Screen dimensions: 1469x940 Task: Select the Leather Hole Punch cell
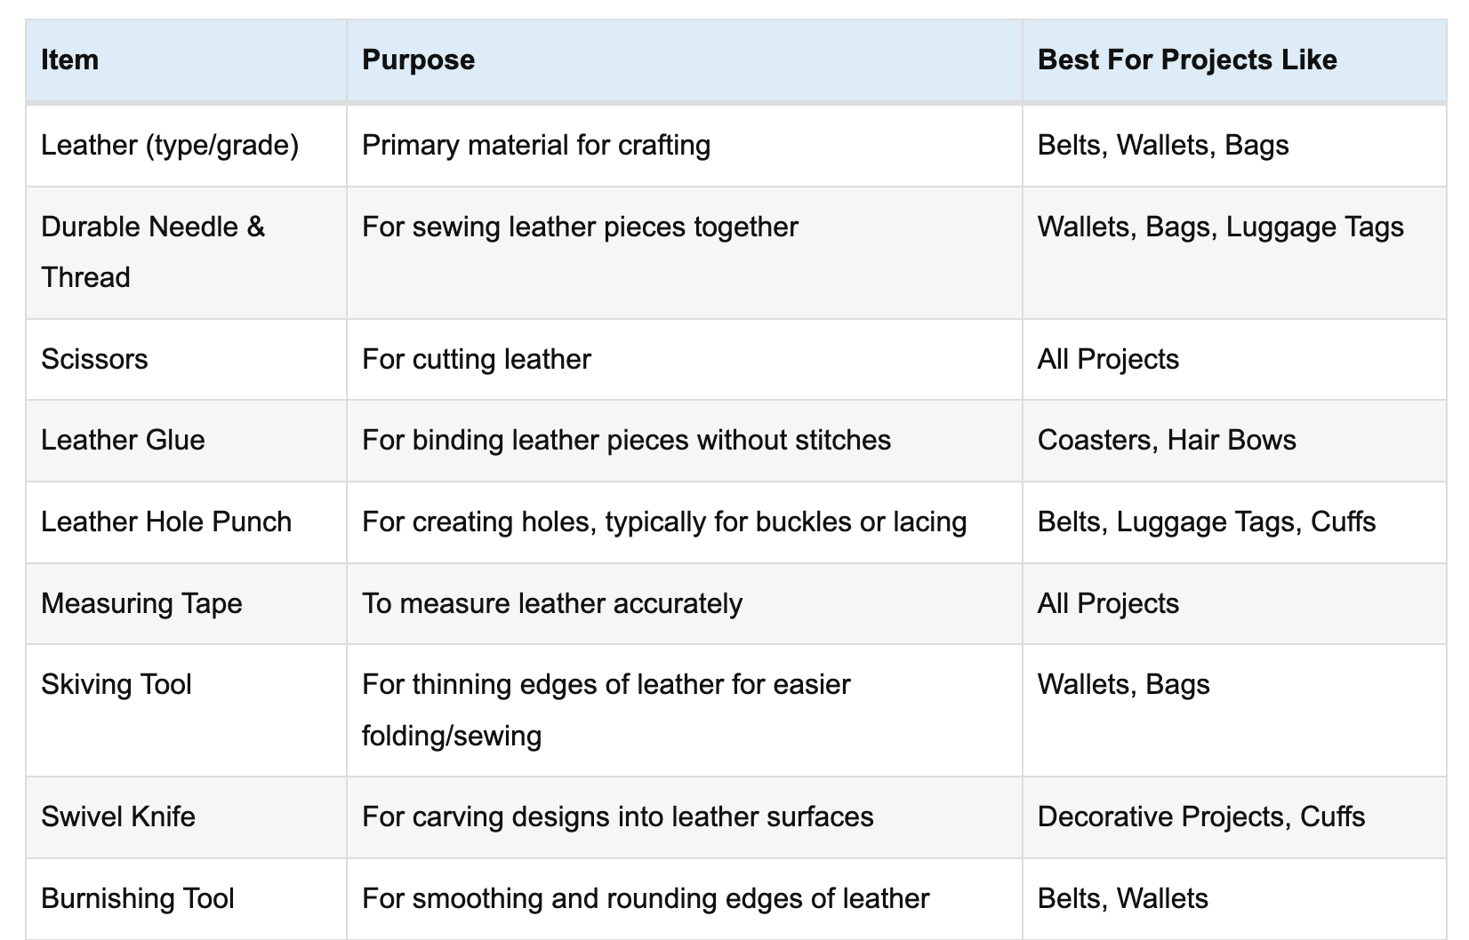[186, 522]
